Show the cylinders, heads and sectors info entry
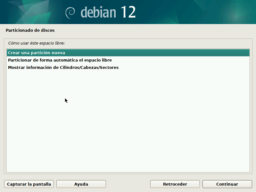 [63, 67]
